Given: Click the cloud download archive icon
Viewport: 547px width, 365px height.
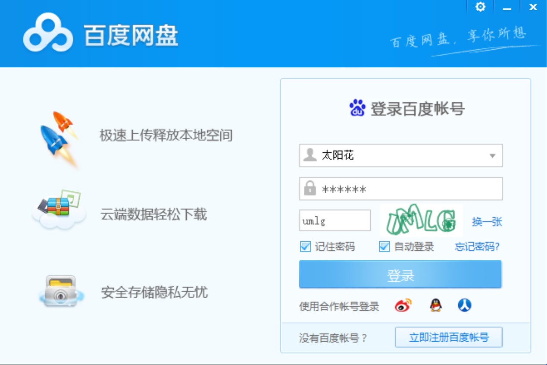Looking at the screenshot, I should (x=58, y=211).
